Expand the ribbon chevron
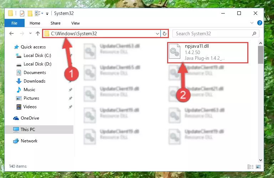The width and height of the screenshot is (274, 178). click(x=252, y=23)
